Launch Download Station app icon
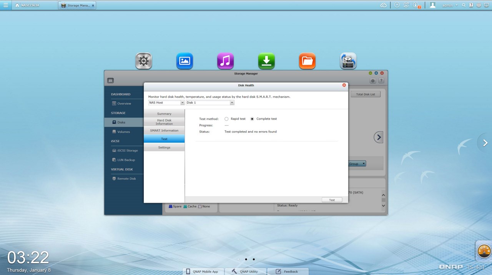This screenshot has width=492, height=275. (x=266, y=61)
